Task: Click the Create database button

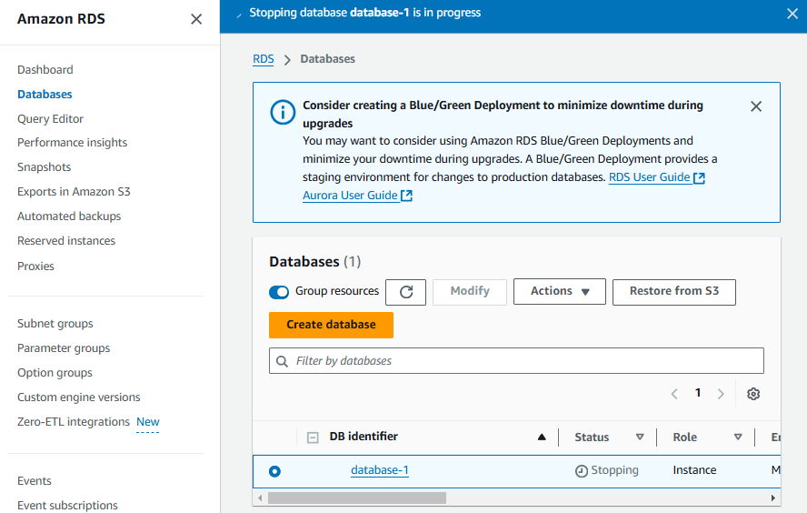Action: tap(331, 325)
